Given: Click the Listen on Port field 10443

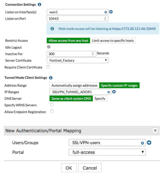Looking at the screenshot, I should [78, 18].
